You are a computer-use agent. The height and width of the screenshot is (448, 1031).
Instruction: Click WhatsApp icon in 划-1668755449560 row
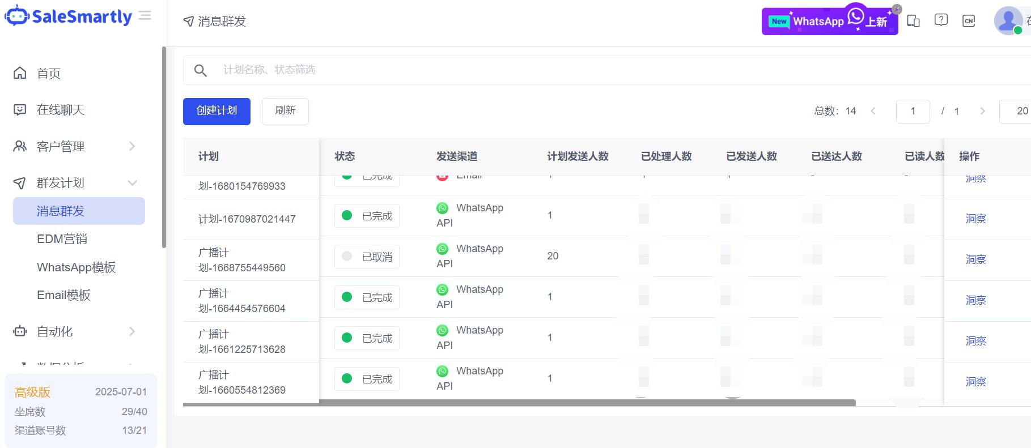pyautogui.click(x=443, y=249)
